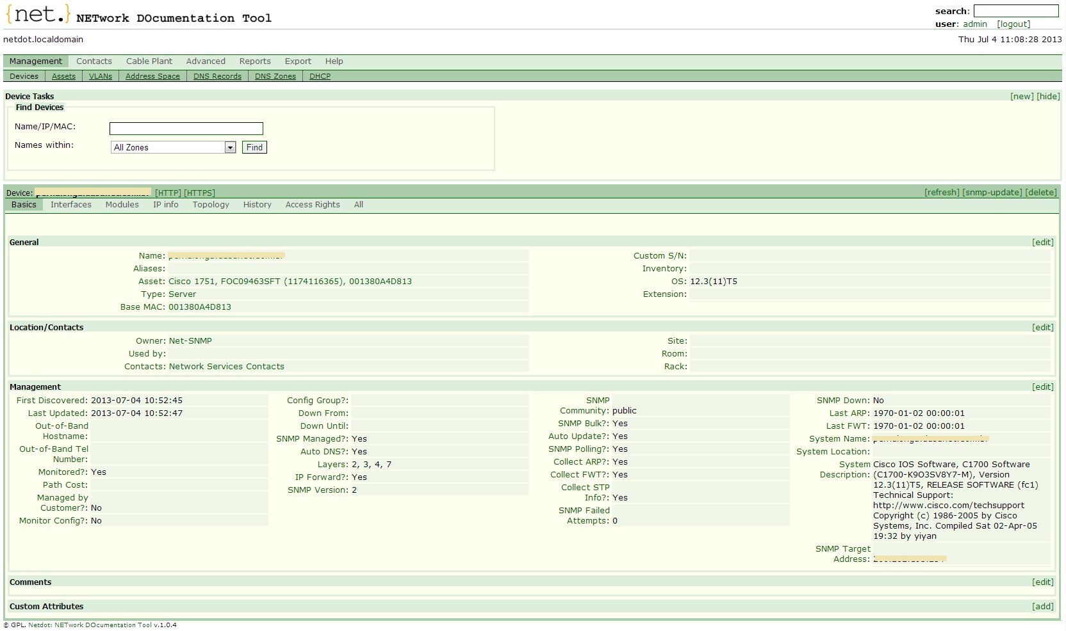The height and width of the screenshot is (631, 1066).
Task: Open the Access Rights tab
Action: pyautogui.click(x=312, y=204)
